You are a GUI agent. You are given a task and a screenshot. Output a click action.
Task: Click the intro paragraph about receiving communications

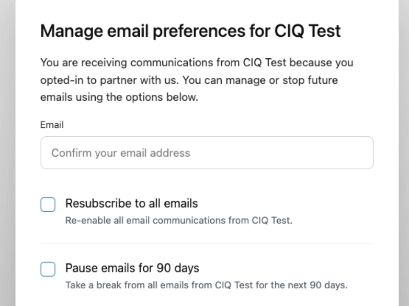click(x=196, y=80)
